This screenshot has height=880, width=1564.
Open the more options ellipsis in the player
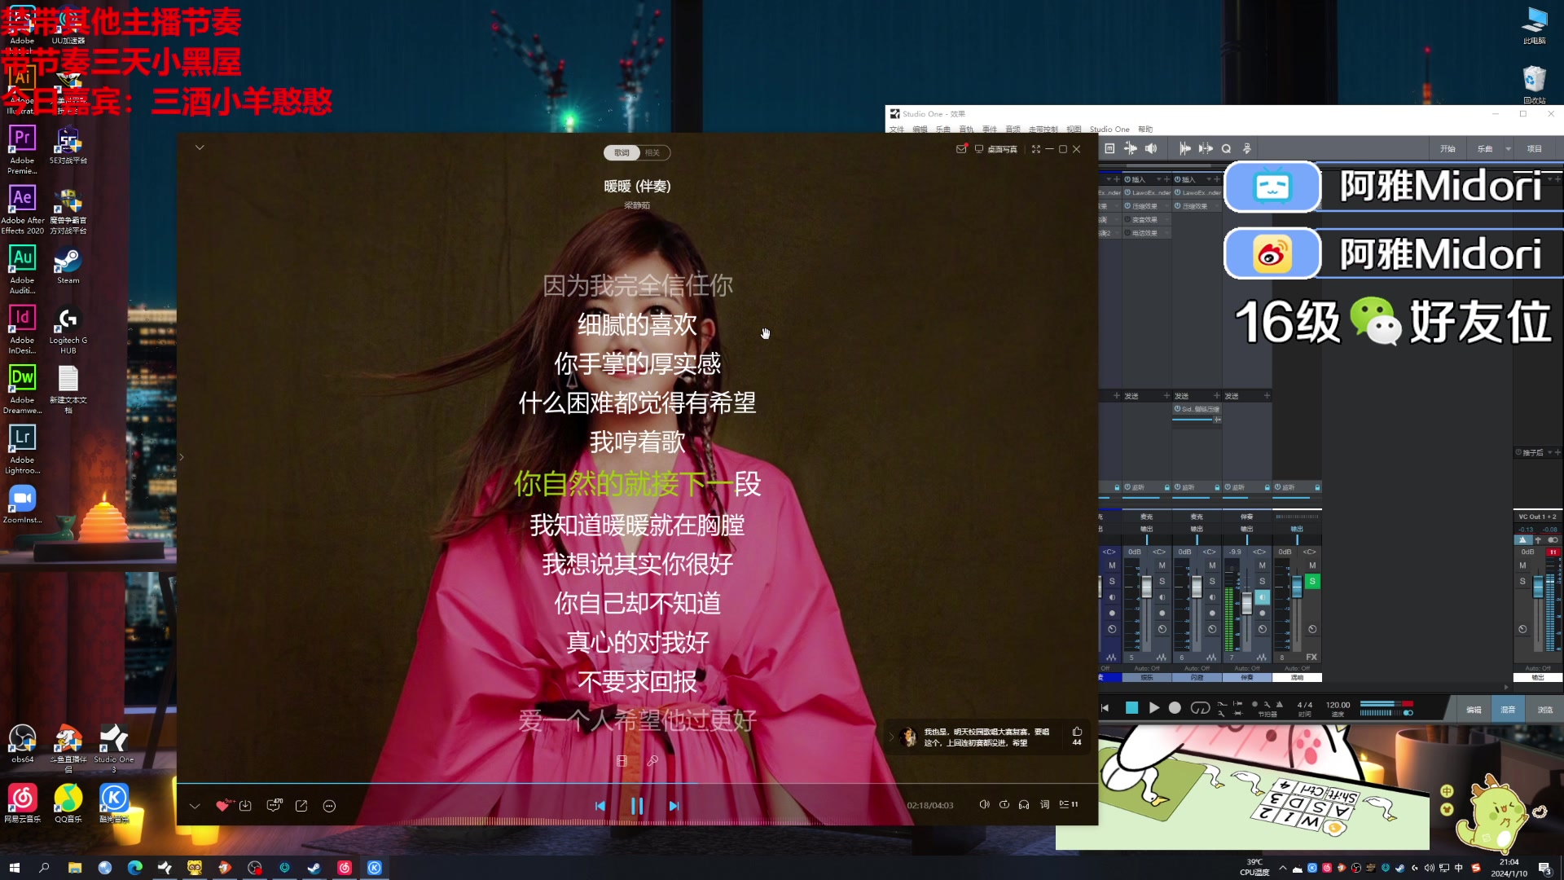tap(329, 806)
